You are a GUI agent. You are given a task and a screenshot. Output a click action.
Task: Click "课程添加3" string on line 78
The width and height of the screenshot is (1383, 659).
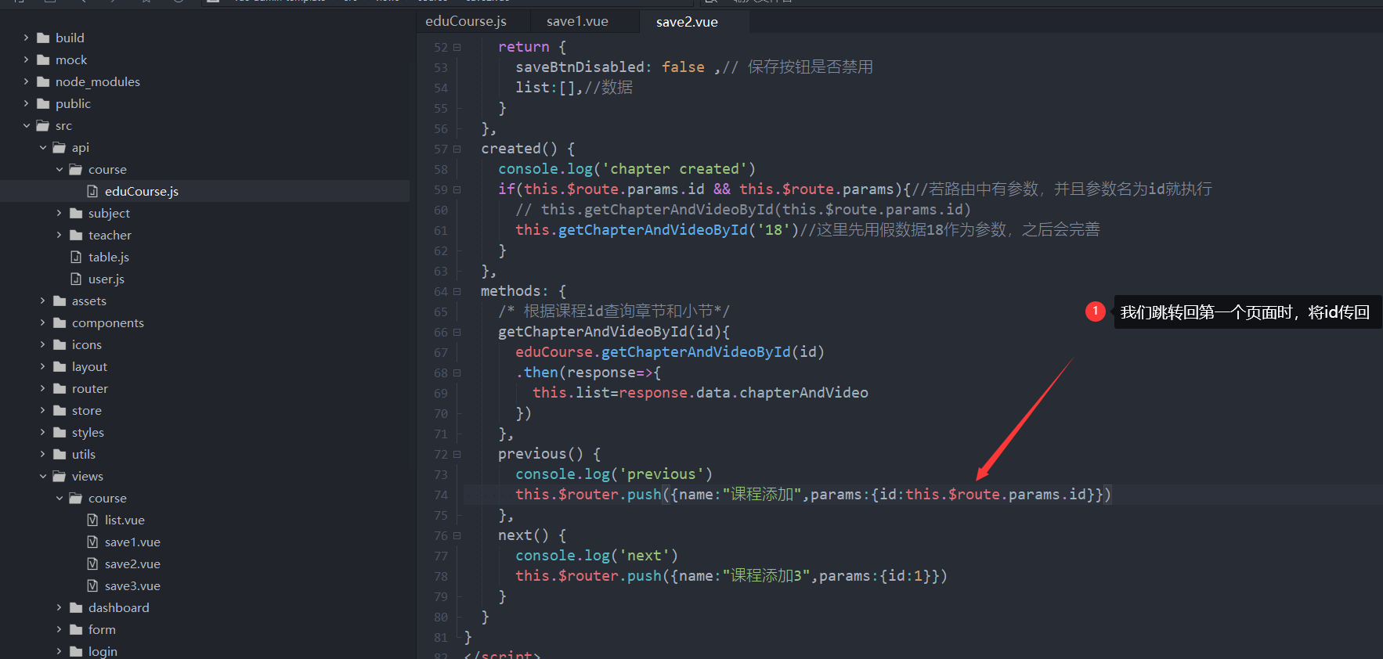pyautogui.click(x=766, y=576)
